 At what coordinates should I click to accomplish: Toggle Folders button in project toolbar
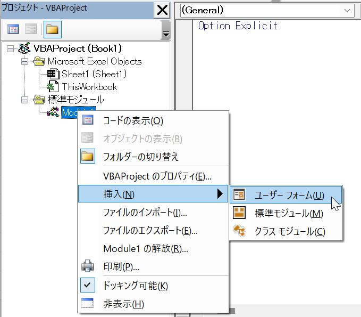click(53, 29)
